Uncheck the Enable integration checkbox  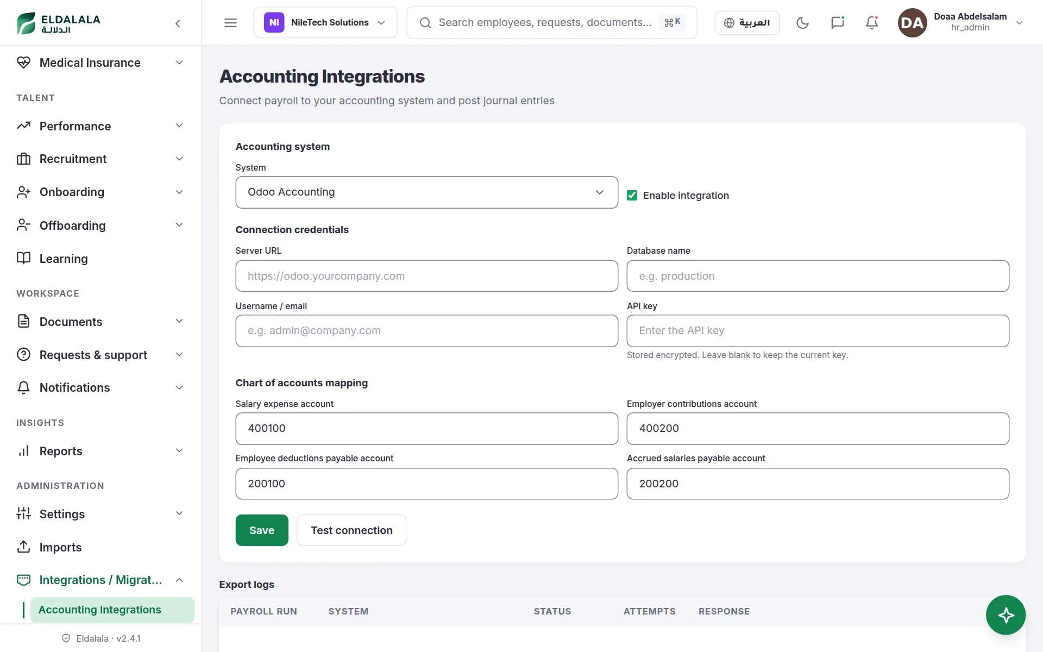(632, 196)
